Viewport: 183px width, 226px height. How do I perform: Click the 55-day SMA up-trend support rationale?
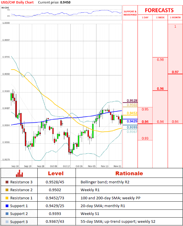(x=118, y=222)
